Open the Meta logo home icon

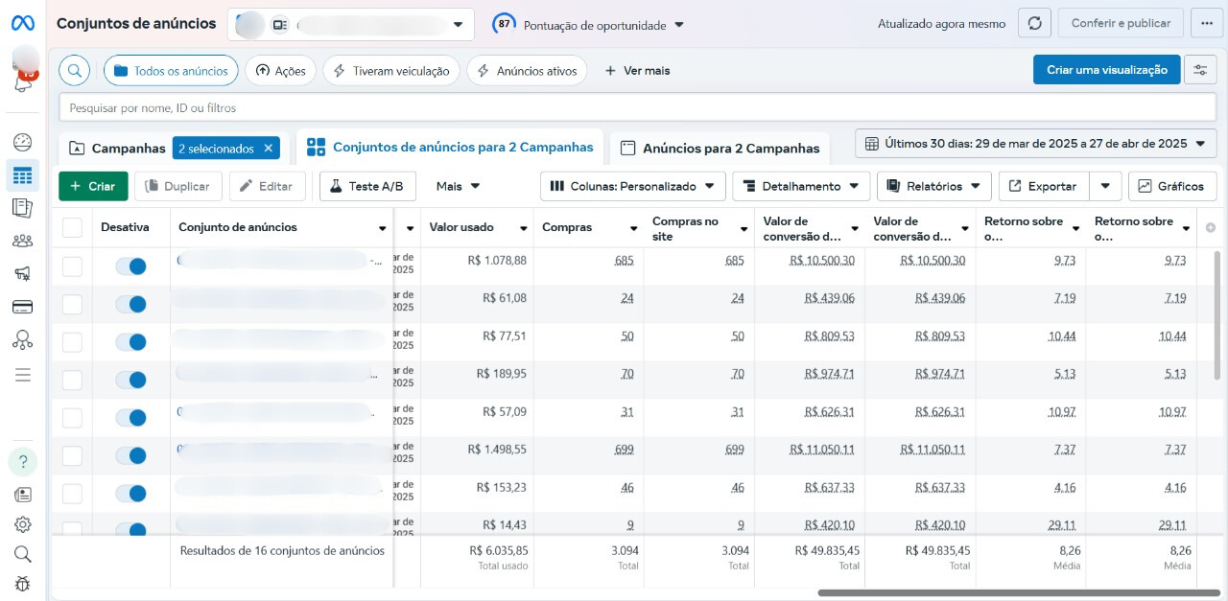22,24
